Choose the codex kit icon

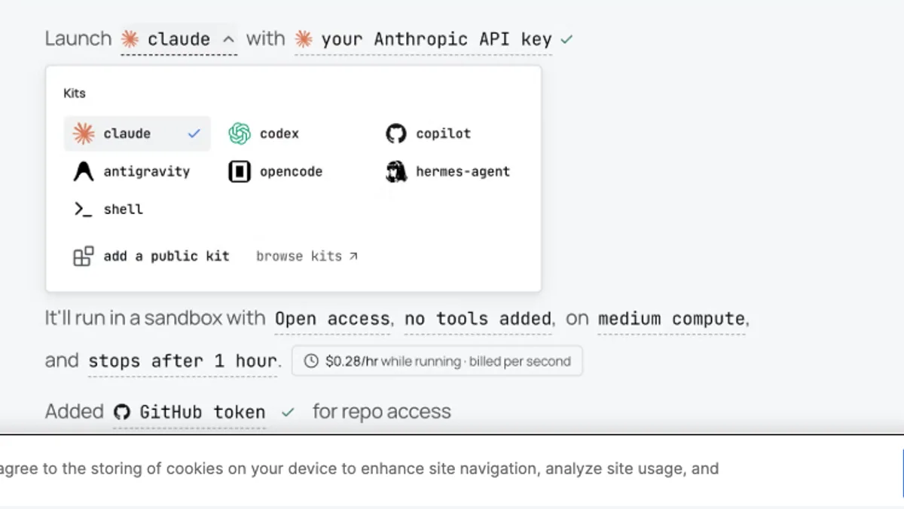pyautogui.click(x=240, y=133)
